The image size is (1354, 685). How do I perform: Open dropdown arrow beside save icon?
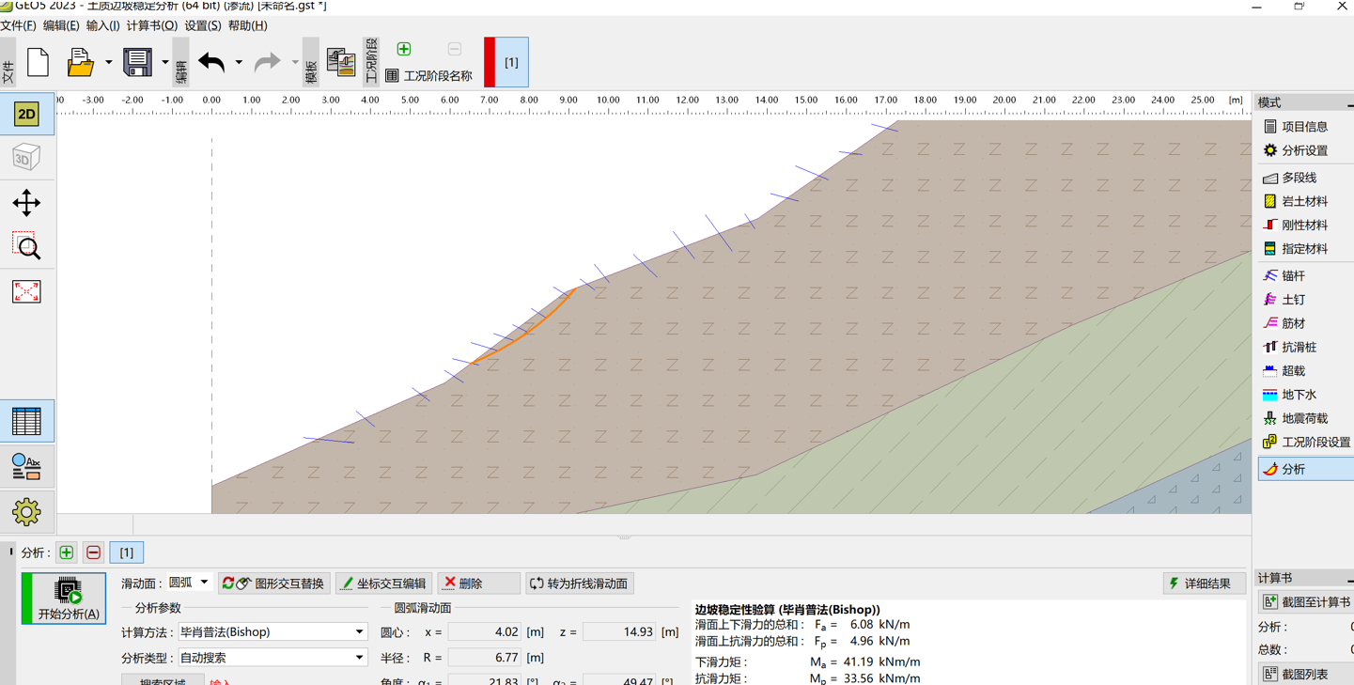(165, 63)
